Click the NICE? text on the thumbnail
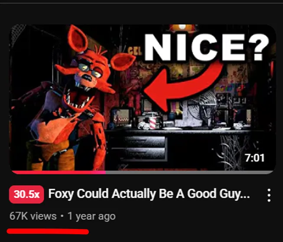 (207, 48)
